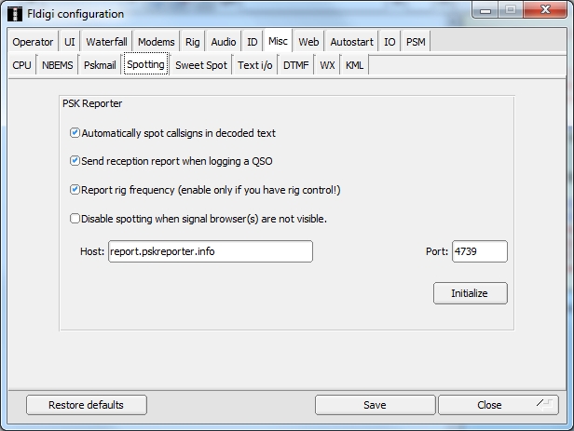Switch to the Operator tab
Screen dimensions: 574x431
pos(33,42)
